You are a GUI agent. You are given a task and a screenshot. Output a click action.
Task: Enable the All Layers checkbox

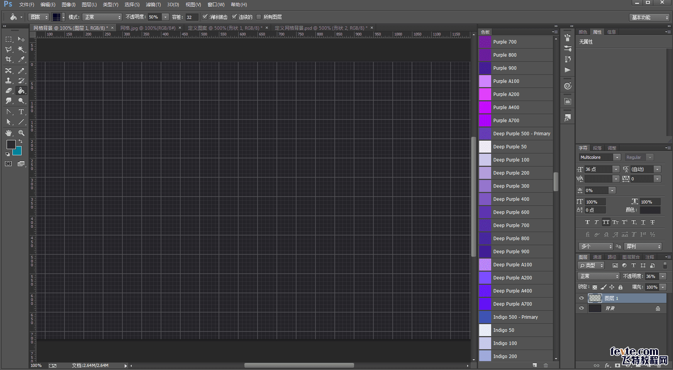tap(259, 17)
